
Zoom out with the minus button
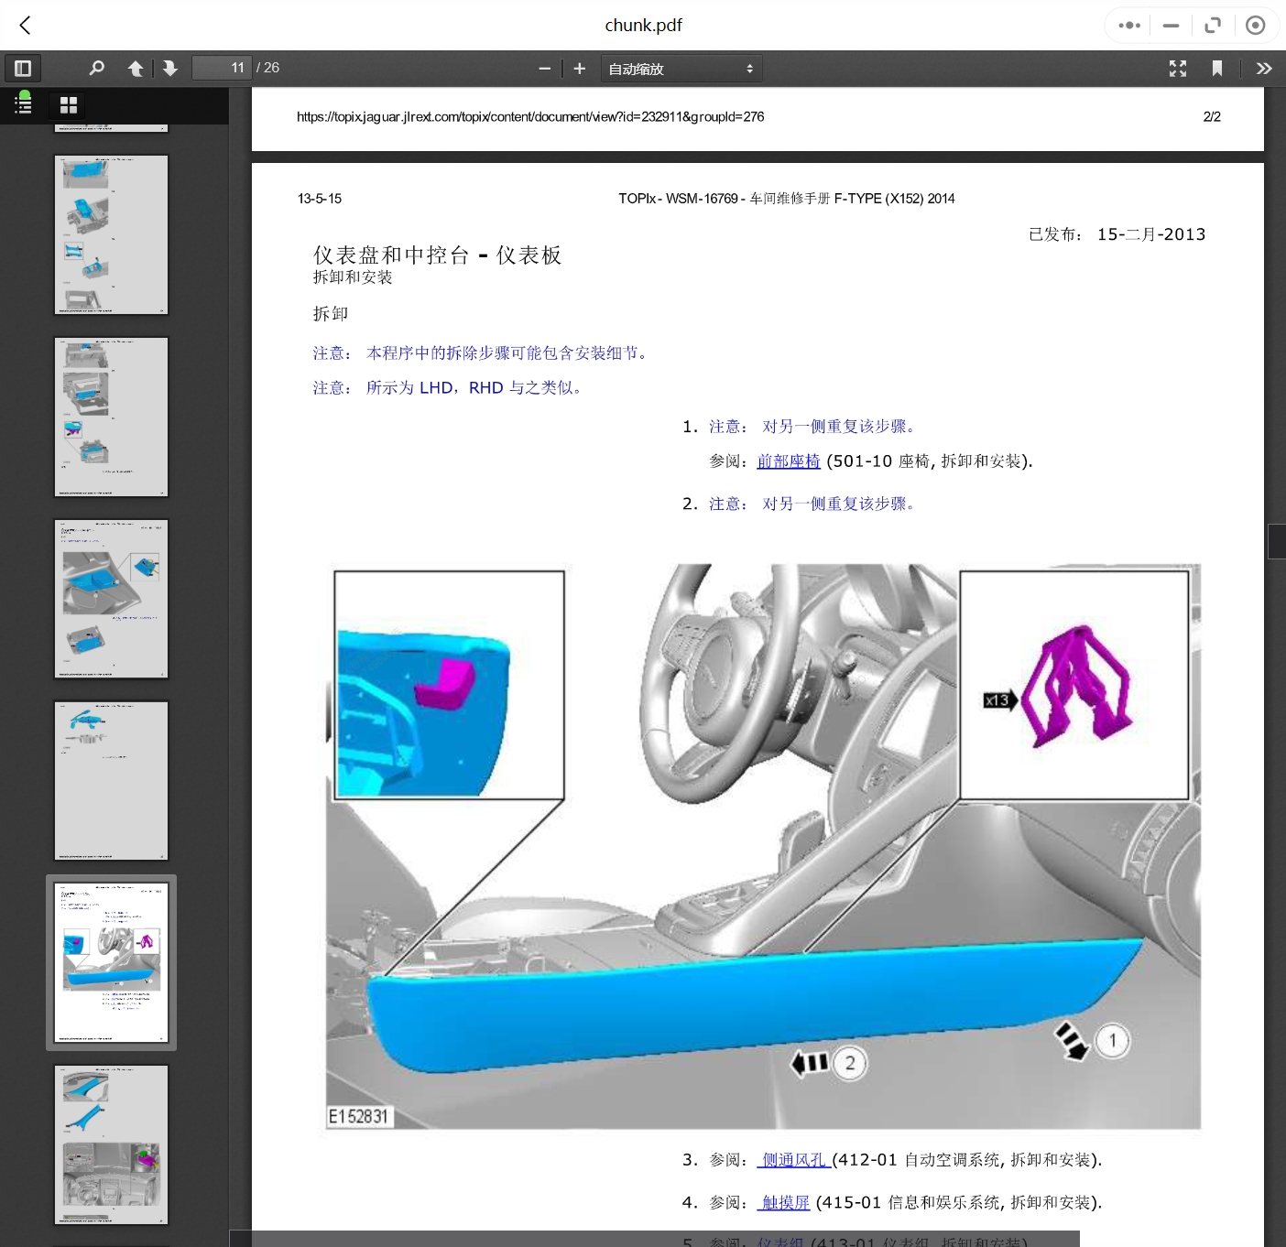point(545,69)
